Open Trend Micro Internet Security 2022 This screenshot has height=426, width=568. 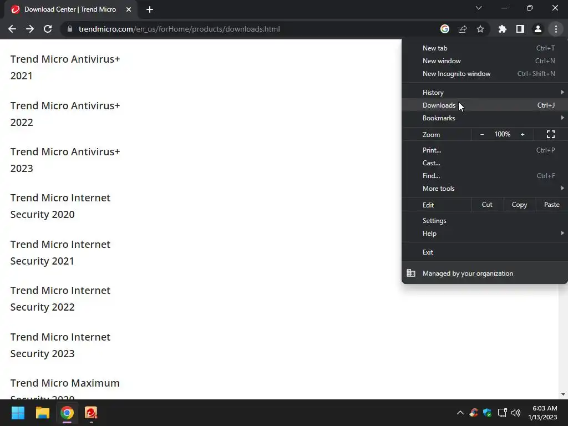coord(60,298)
